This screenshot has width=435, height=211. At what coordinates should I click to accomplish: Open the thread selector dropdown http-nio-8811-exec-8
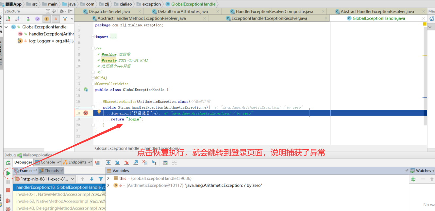45,179
